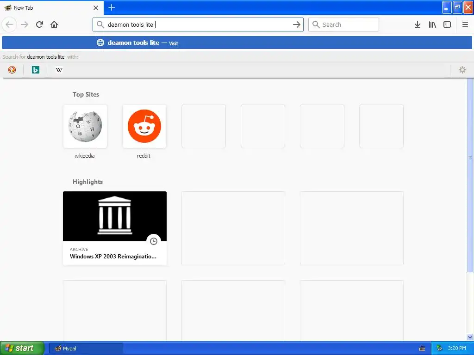Screen dimensions: 474x355
Task: Open the Library toolbar icon
Action: click(432, 24)
